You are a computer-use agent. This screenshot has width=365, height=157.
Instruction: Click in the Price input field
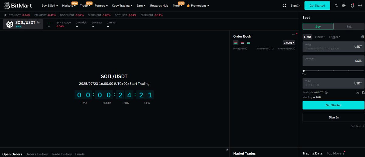(x=333, y=47)
